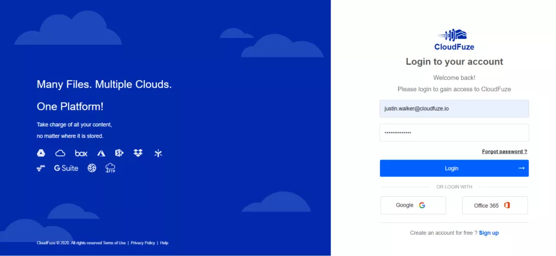Click 'Please login to gain access to CloudFuze'

[x=454, y=89]
